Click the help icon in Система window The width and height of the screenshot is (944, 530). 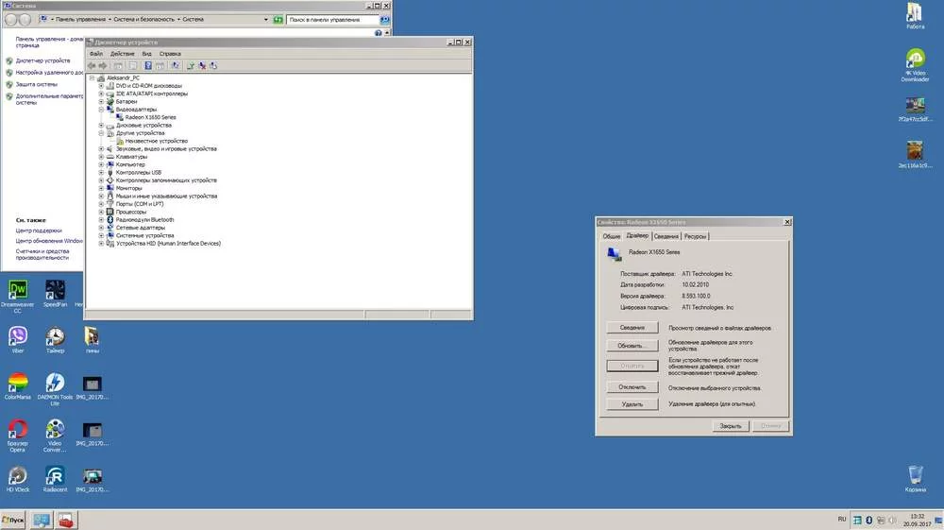[x=379, y=33]
